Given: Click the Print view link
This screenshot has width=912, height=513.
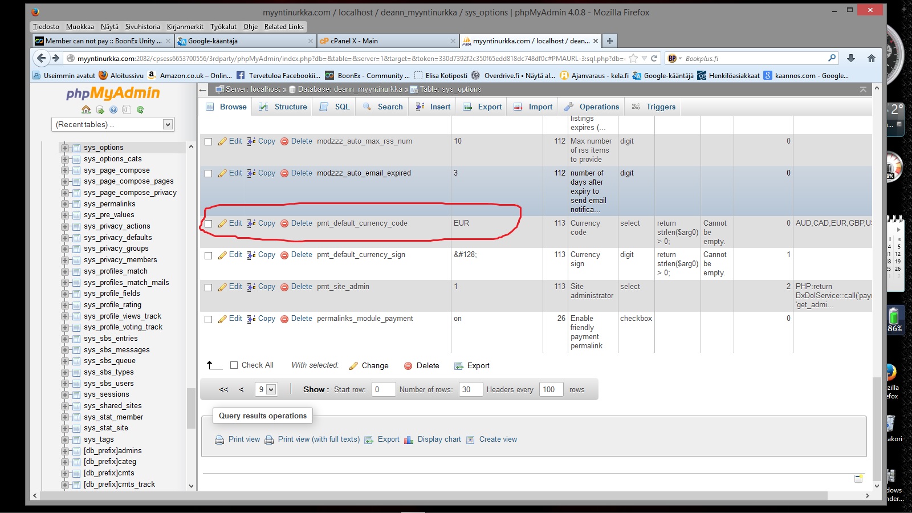Looking at the screenshot, I should [x=244, y=439].
